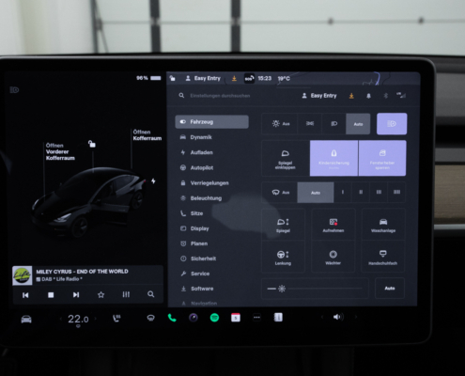Decrease volume with left chevron
465x376 pixels.
click(x=322, y=318)
